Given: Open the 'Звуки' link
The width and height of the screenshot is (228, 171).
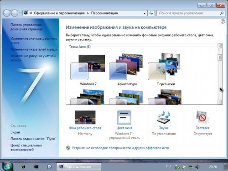Looking at the screenshot, I should pyautogui.click(x=164, y=128).
